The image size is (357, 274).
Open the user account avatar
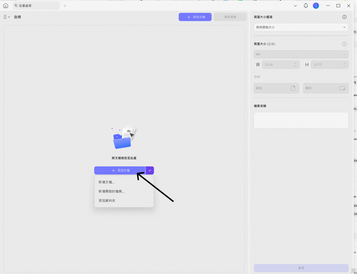316,6
